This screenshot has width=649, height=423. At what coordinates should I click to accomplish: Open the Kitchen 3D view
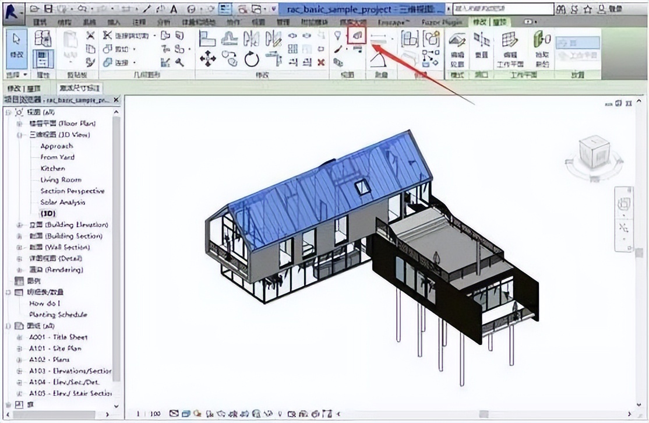pyautogui.click(x=52, y=168)
